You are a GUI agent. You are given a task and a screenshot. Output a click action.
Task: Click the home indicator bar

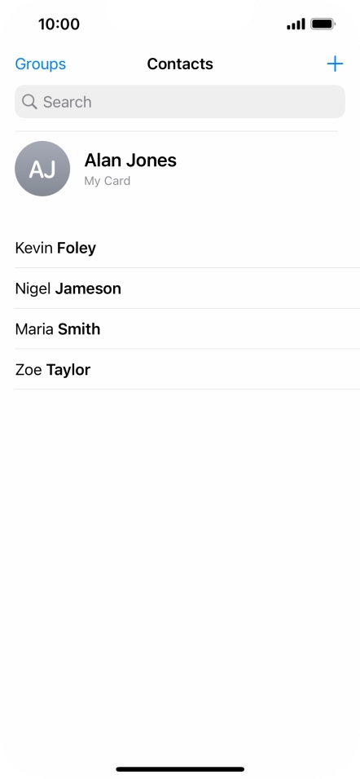click(180, 769)
